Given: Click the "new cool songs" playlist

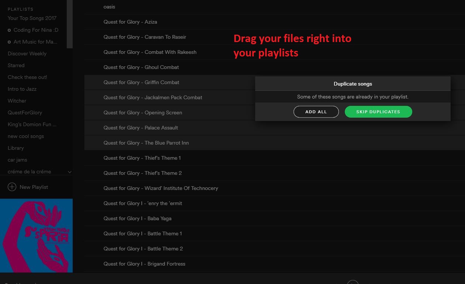Looking at the screenshot, I should pyautogui.click(x=25, y=136).
